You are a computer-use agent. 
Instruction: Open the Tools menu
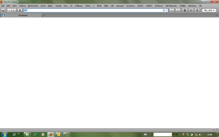[x=43, y=6]
